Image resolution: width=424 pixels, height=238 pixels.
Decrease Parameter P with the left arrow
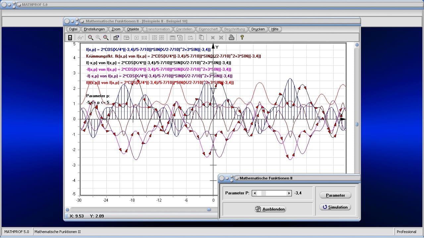pyautogui.click(x=255, y=193)
